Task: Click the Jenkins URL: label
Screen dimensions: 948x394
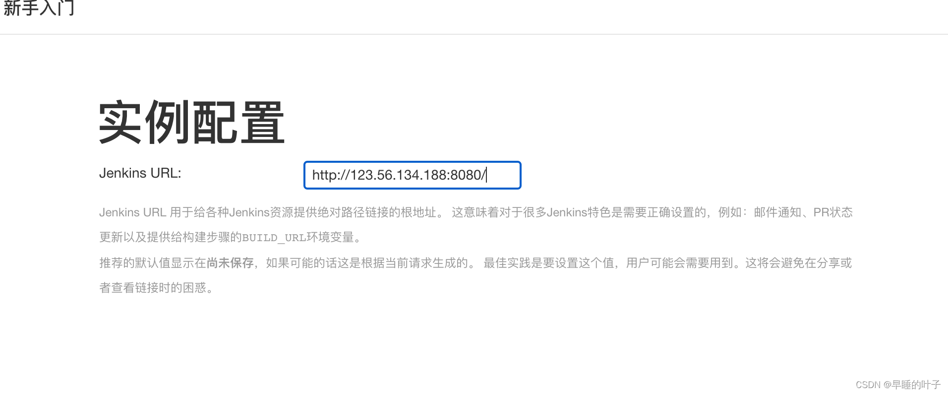Action: (140, 173)
